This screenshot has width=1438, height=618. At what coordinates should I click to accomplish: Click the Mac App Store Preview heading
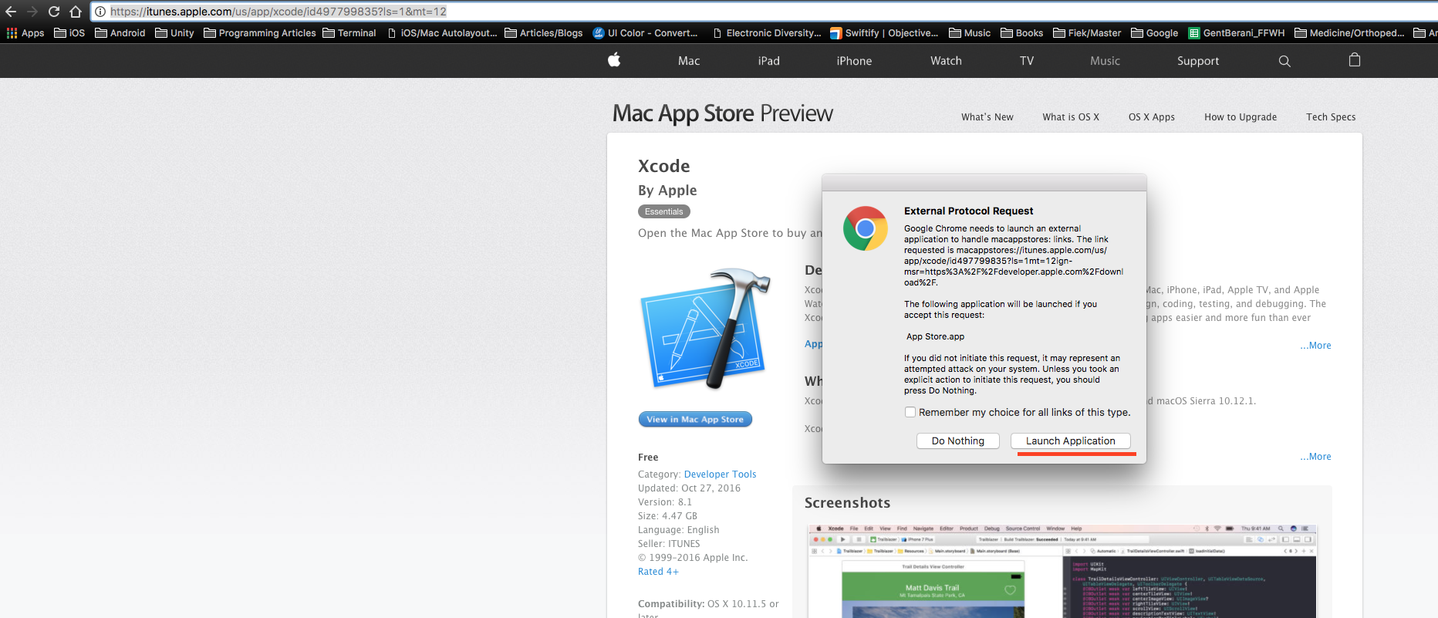pyautogui.click(x=723, y=113)
